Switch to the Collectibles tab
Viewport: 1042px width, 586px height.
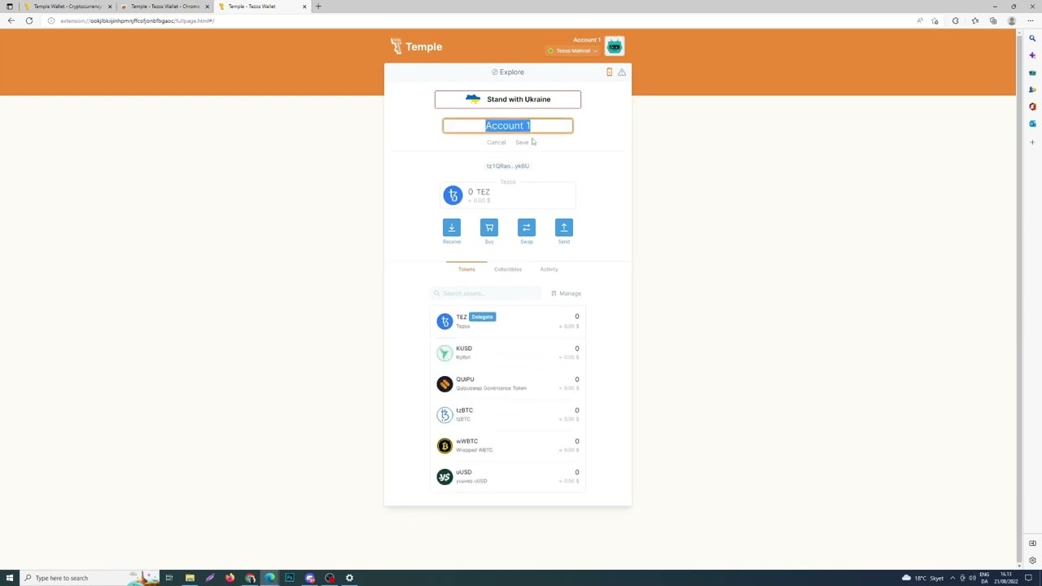(x=508, y=269)
